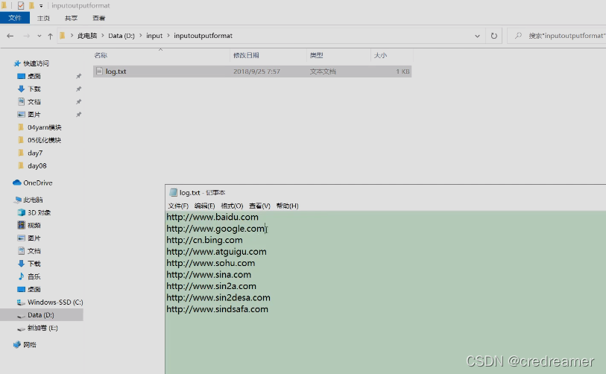The width and height of the screenshot is (606, 374).
Task: Open Notepad 文件(F) menu
Action: coord(178,206)
